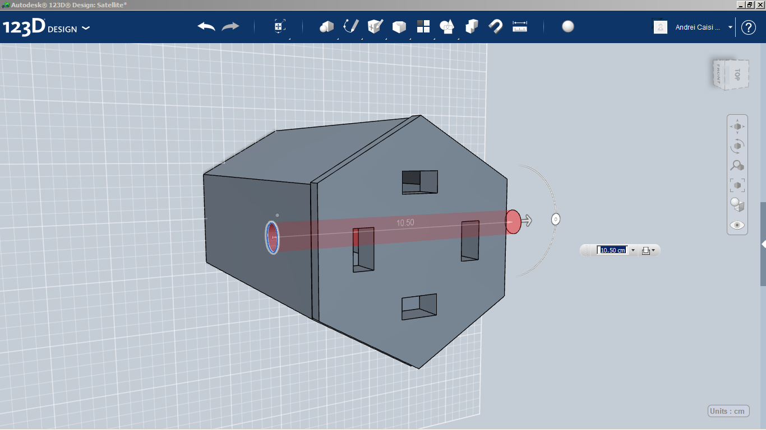Click the Fit to view tool
Viewport: 766px width, 430px height.
point(737,185)
